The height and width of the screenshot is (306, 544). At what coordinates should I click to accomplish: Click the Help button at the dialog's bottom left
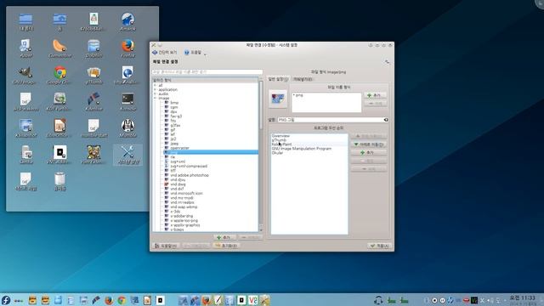point(166,246)
